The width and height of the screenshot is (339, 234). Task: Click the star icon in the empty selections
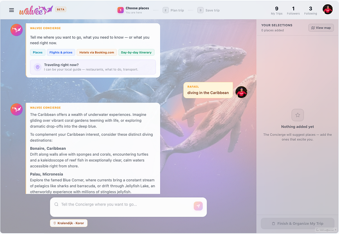(x=298, y=115)
